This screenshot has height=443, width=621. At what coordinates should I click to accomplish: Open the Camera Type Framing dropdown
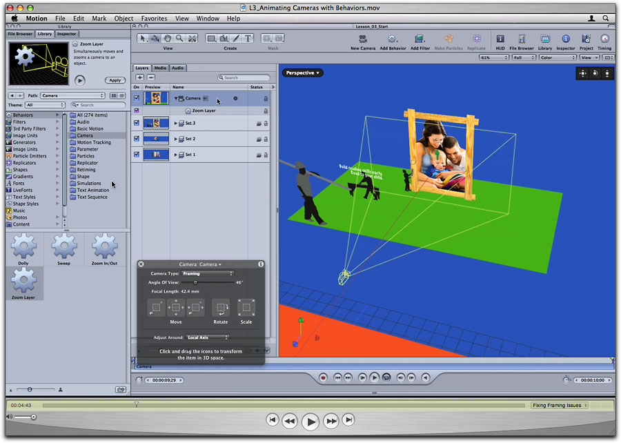coord(208,273)
